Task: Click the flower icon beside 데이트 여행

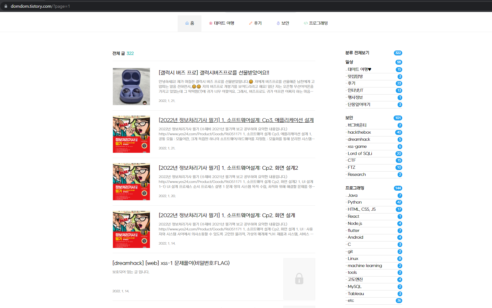Action: [x=211, y=23]
